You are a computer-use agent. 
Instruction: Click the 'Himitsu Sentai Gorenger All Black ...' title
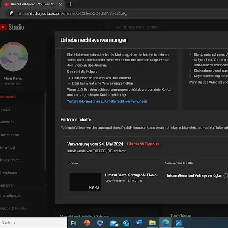pos(132,175)
